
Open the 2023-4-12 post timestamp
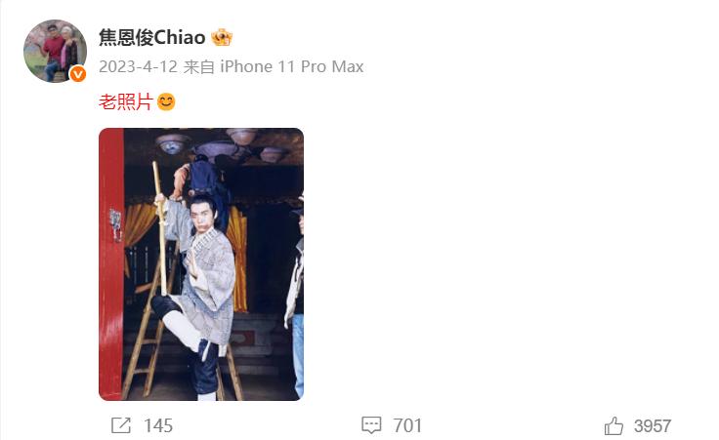click(138, 67)
